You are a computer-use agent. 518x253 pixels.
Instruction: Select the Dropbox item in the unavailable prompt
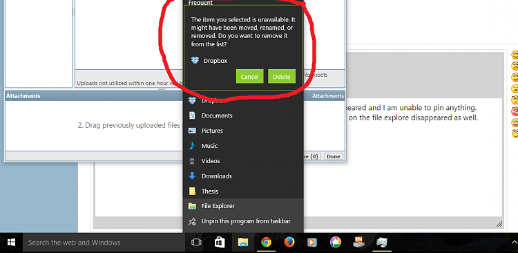pyautogui.click(x=209, y=61)
